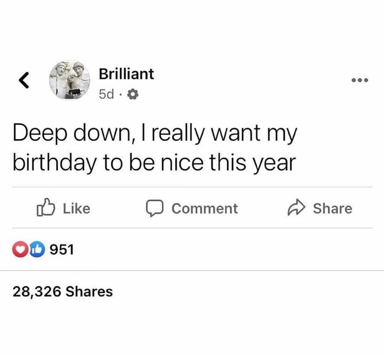Click the word 'Shares' below reactions

pos(89,292)
